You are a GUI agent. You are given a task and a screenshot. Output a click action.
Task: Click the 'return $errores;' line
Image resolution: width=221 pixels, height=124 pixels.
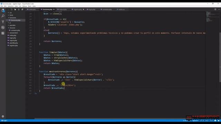click(53, 41)
